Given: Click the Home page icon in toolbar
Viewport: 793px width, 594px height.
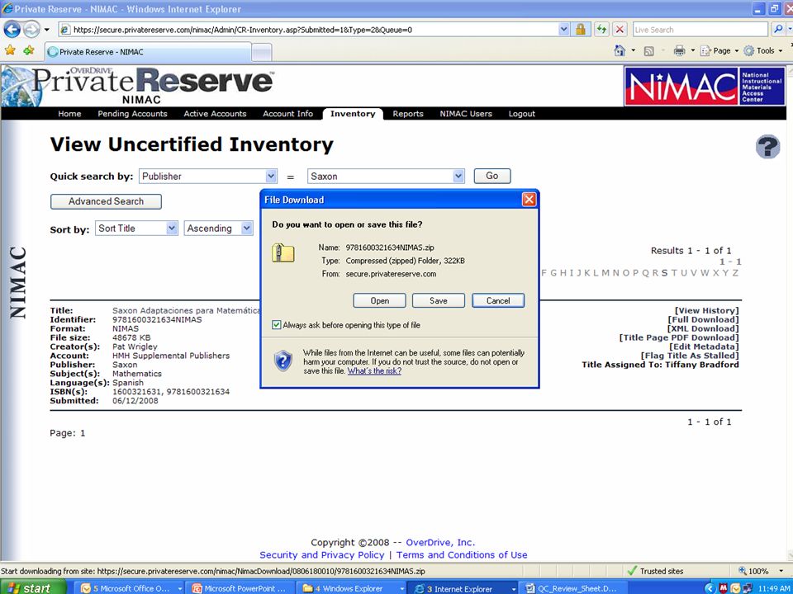Looking at the screenshot, I should point(620,50).
